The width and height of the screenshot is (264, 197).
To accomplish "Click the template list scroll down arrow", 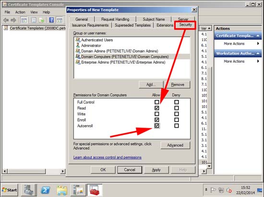I will [x=209, y=166].
